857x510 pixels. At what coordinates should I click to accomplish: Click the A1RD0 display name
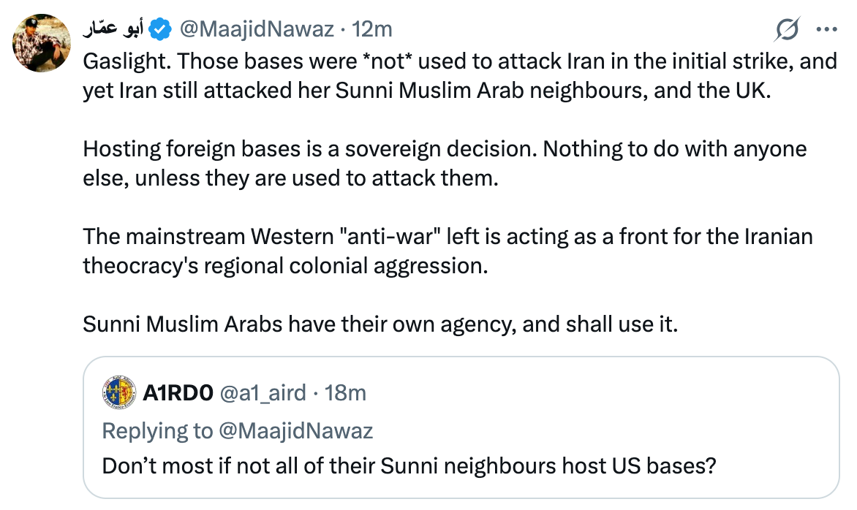178,392
